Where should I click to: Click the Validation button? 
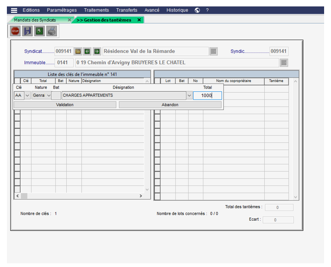[x=65, y=105]
